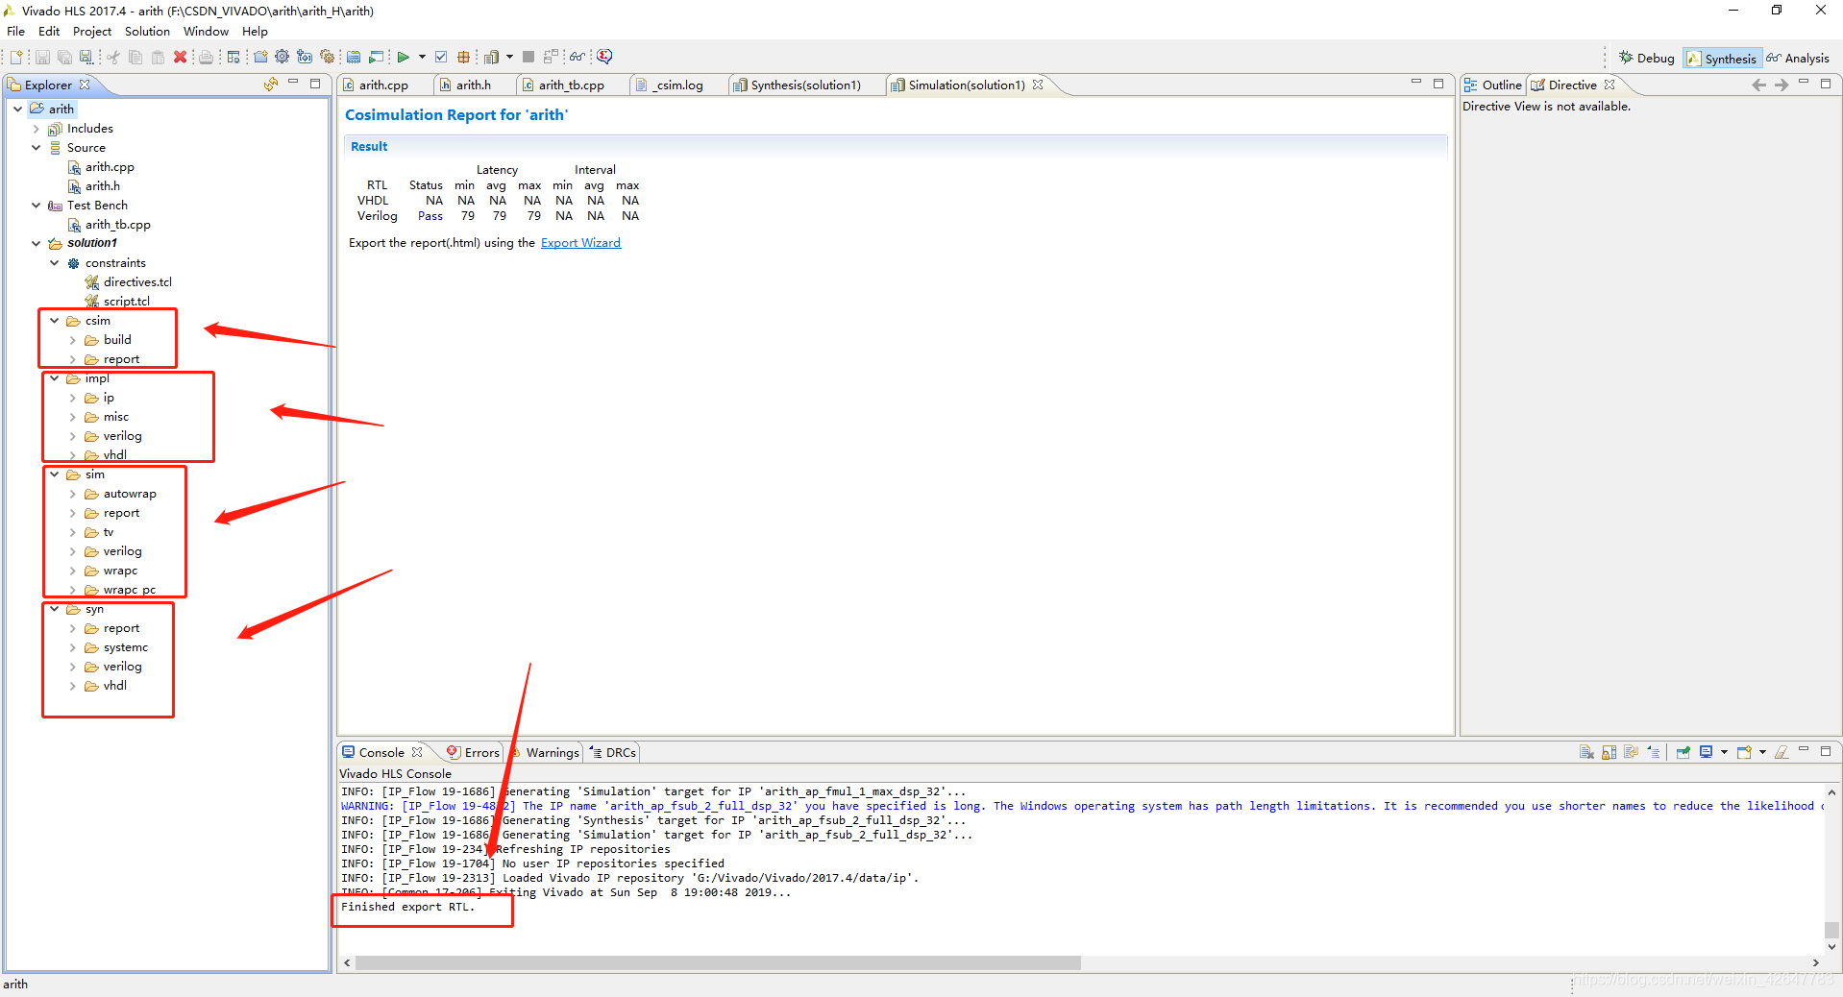Expand the systemc folder
This screenshot has width=1843, height=997.
click(x=73, y=647)
